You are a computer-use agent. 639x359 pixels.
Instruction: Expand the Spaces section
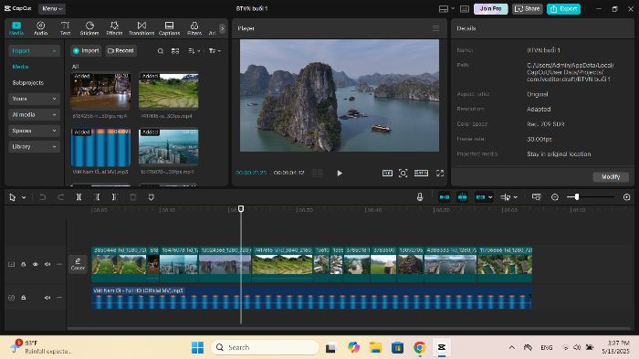pyautogui.click(x=34, y=131)
